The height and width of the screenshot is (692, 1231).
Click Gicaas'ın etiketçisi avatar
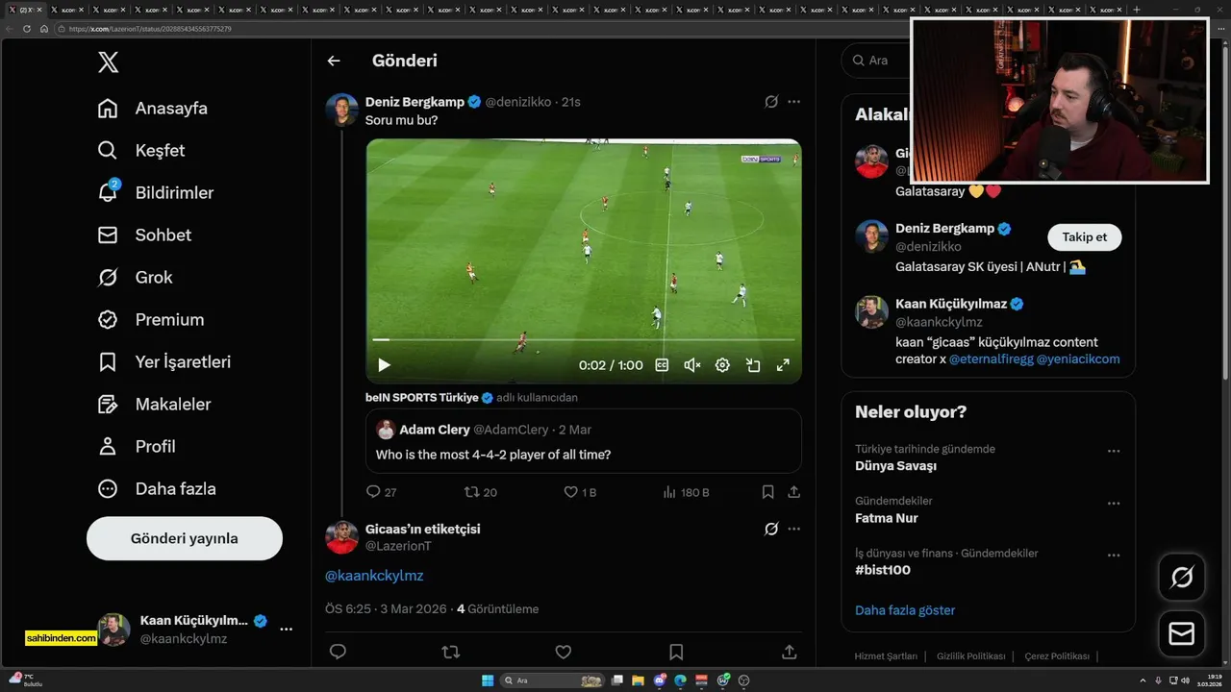(x=342, y=536)
